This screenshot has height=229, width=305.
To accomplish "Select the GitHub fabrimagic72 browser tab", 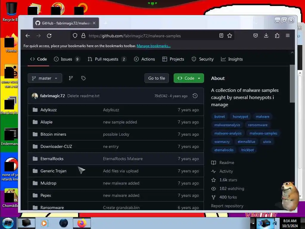I will pyautogui.click(x=66, y=23).
